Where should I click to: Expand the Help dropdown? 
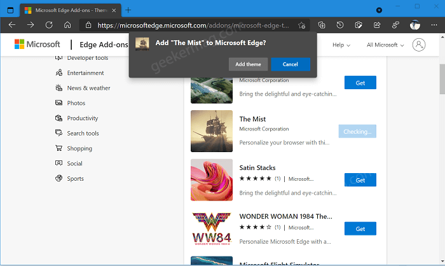(x=341, y=45)
